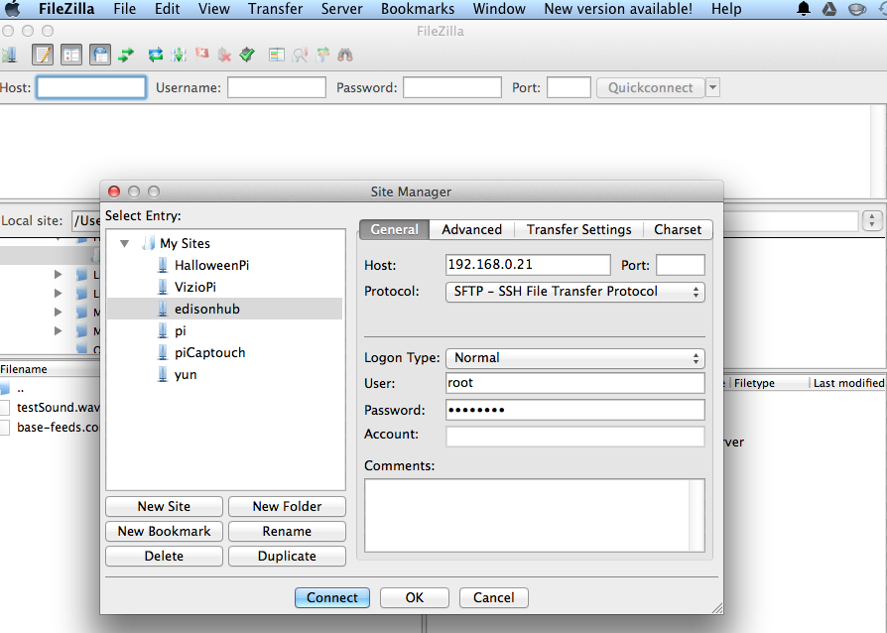Switch to the Transfer Settings tab
The image size is (887, 633).
578,229
